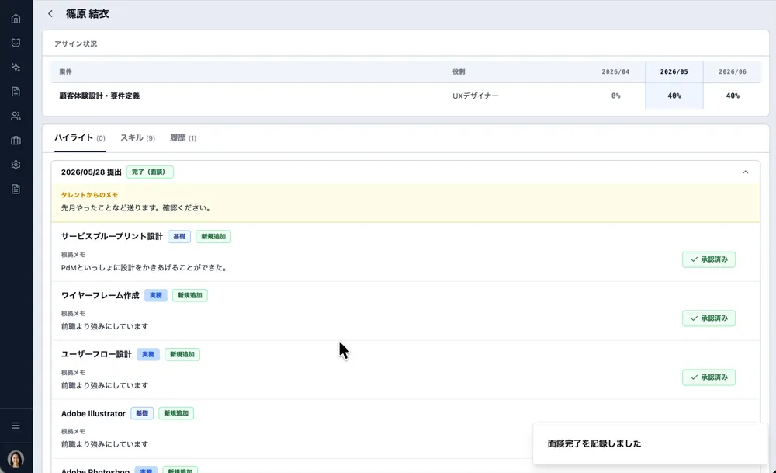Switch to the 履歴 tab
The height and width of the screenshot is (473, 776).
[183, 137]
